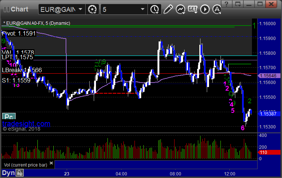The height and width of the screenshot is (178, 282).
Task: Open the studies chart-line icon
Action: click(x=180, y=9)
